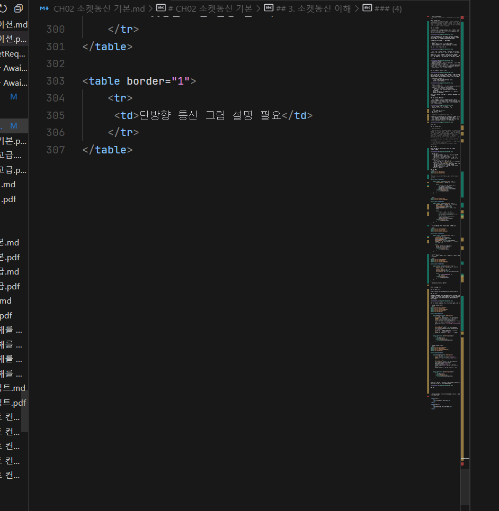Open the file ending in '이션.p...'
Image resolution: width=499 pixels, height=511 pixels.
14,39
